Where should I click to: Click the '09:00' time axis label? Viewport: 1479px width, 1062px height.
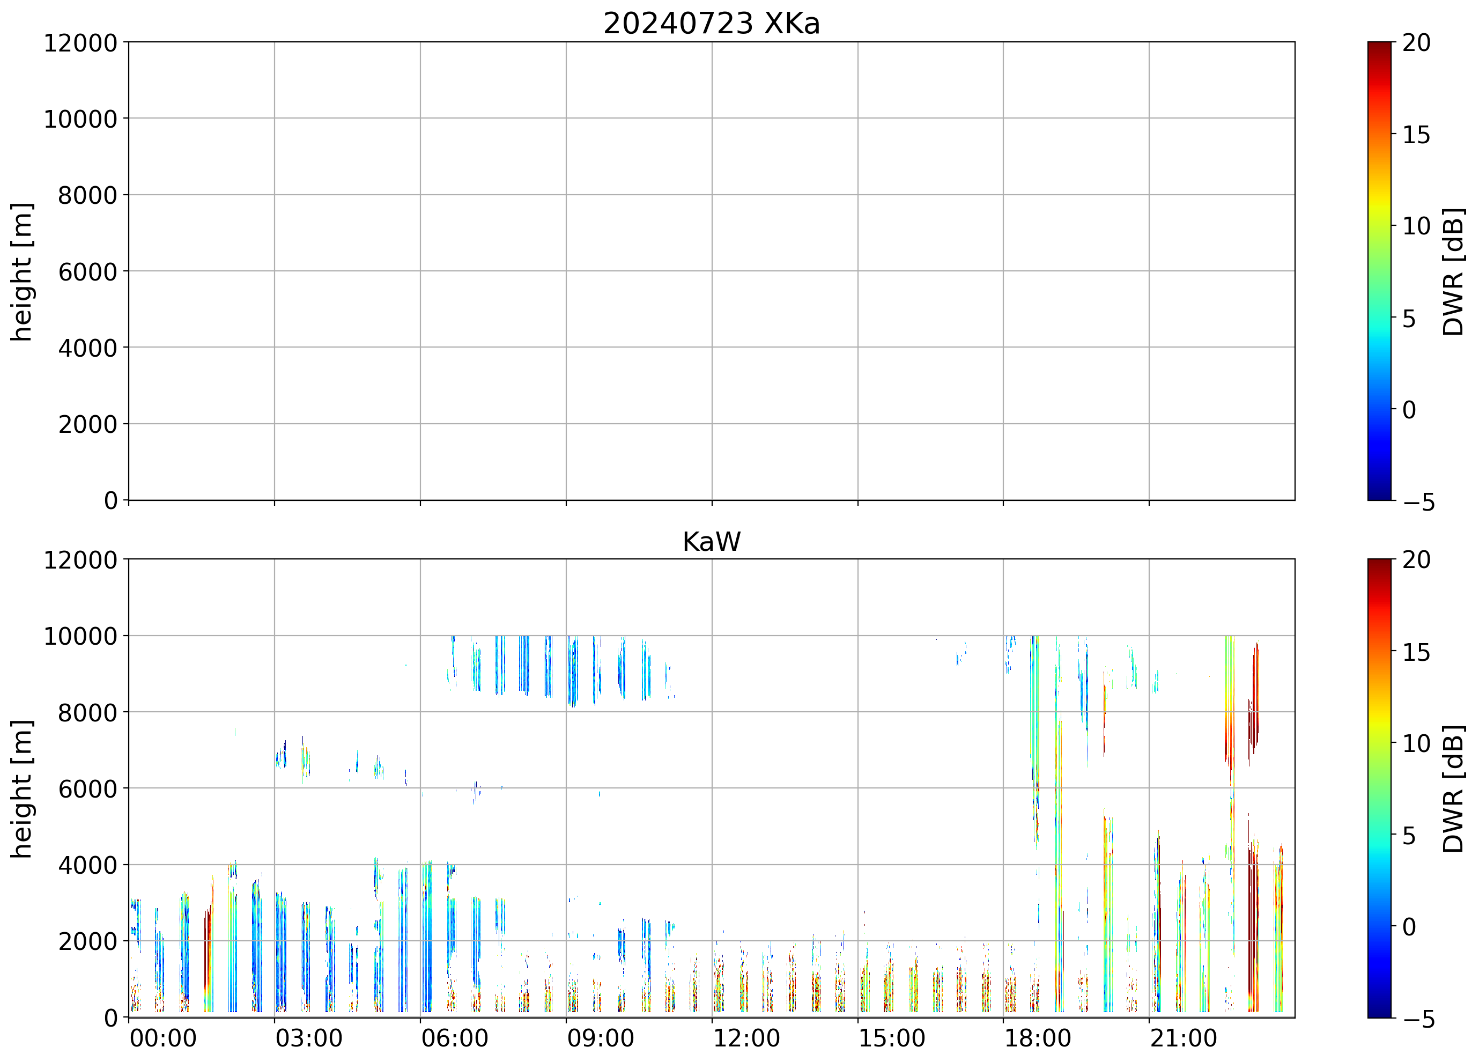(600, 1038)
